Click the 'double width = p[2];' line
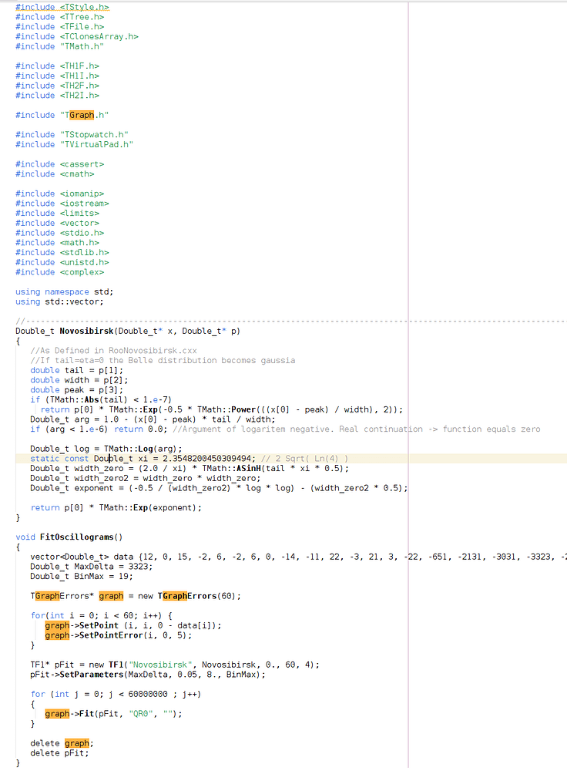The height and width of the screenshot is (771, 567). tap(79, 380)
